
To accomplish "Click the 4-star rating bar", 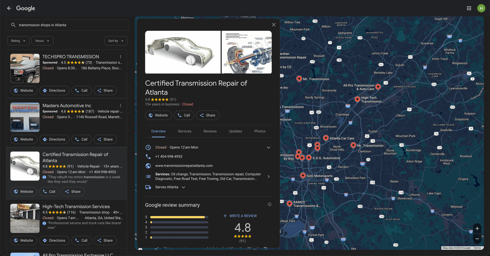I will tap(179, 222).
